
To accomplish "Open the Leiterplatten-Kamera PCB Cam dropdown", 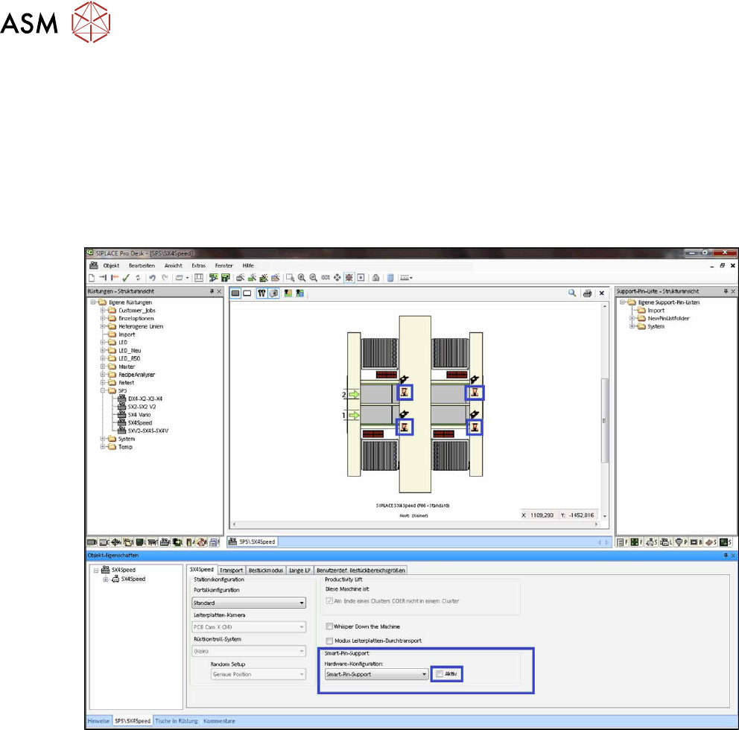I will pyautogui.click(x=249, y=626).
